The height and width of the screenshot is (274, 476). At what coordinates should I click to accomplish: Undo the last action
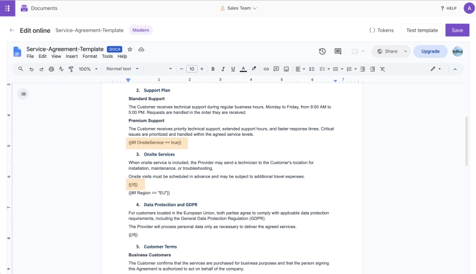coord(32,69)
